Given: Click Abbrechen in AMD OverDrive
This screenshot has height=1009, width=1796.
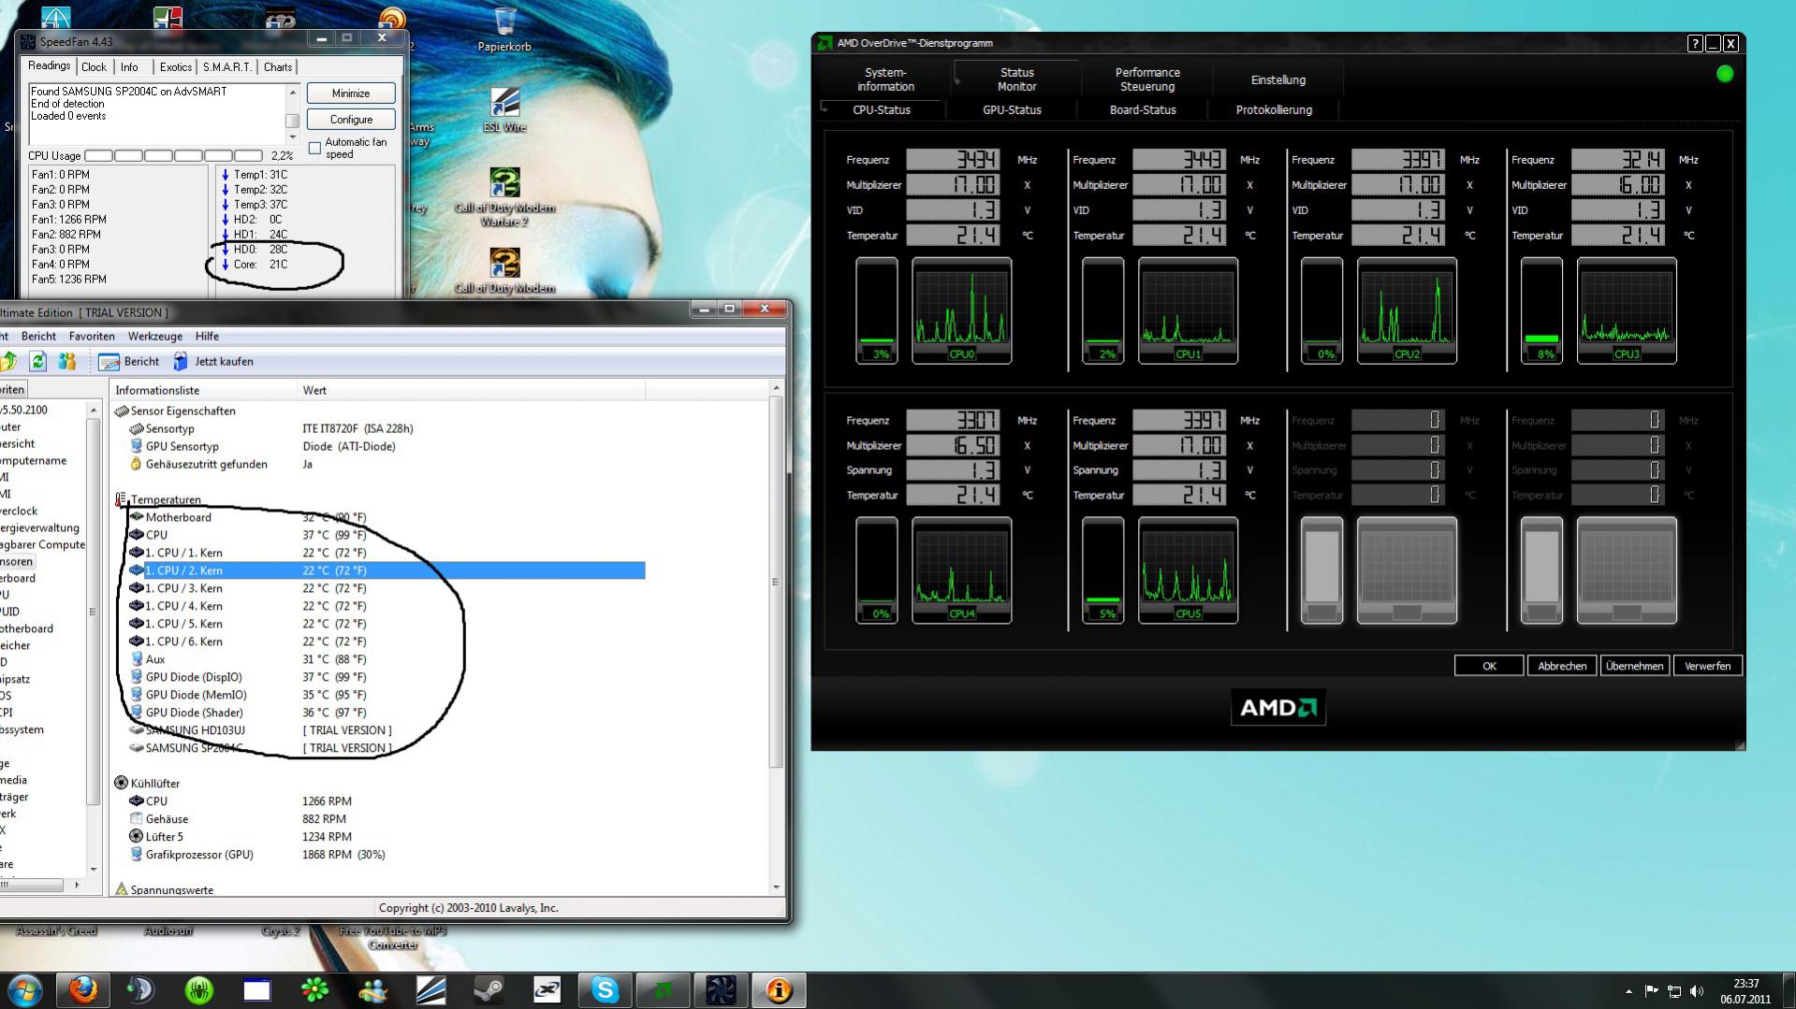Looking at the screenshot, I should click(1562, 666).
